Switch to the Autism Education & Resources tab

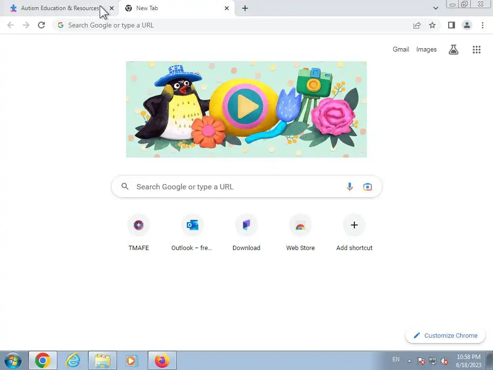coord(60,8)
